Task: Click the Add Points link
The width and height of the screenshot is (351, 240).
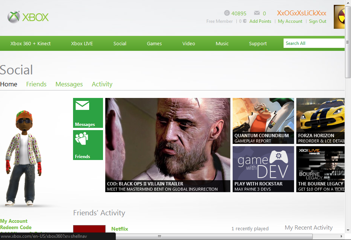Action: click(260, 21)
